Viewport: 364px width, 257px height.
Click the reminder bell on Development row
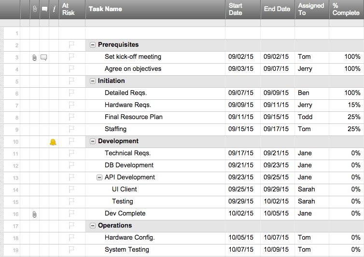tap(53, 142)
